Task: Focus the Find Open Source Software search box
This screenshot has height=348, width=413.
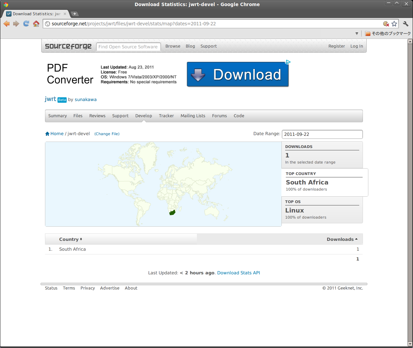Action: [x=129, y=47]
